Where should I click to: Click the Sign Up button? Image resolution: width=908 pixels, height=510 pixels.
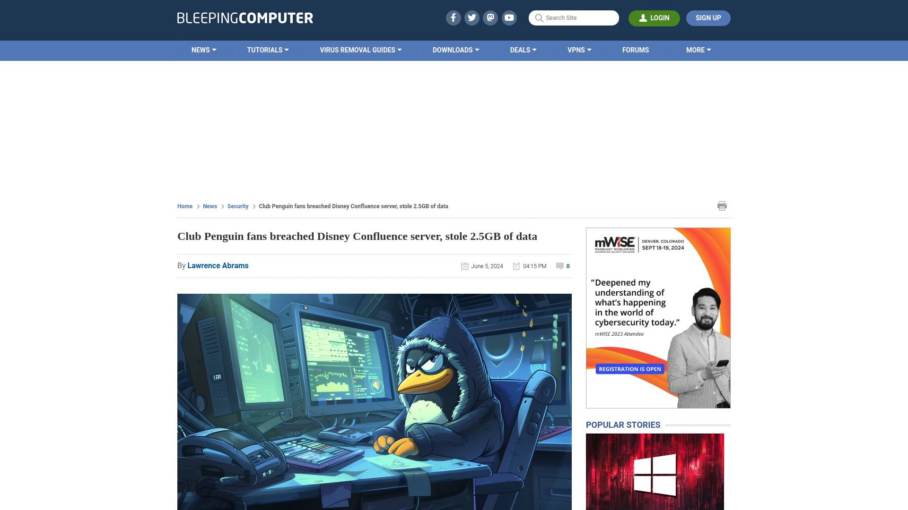(708, 18)
